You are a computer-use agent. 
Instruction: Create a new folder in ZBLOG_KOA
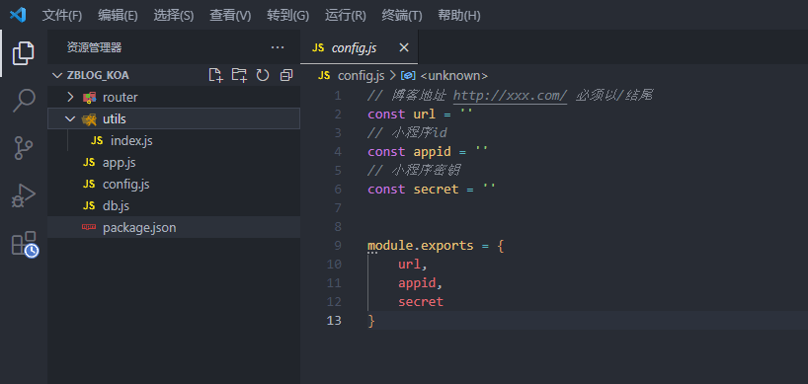click(239, 75)
